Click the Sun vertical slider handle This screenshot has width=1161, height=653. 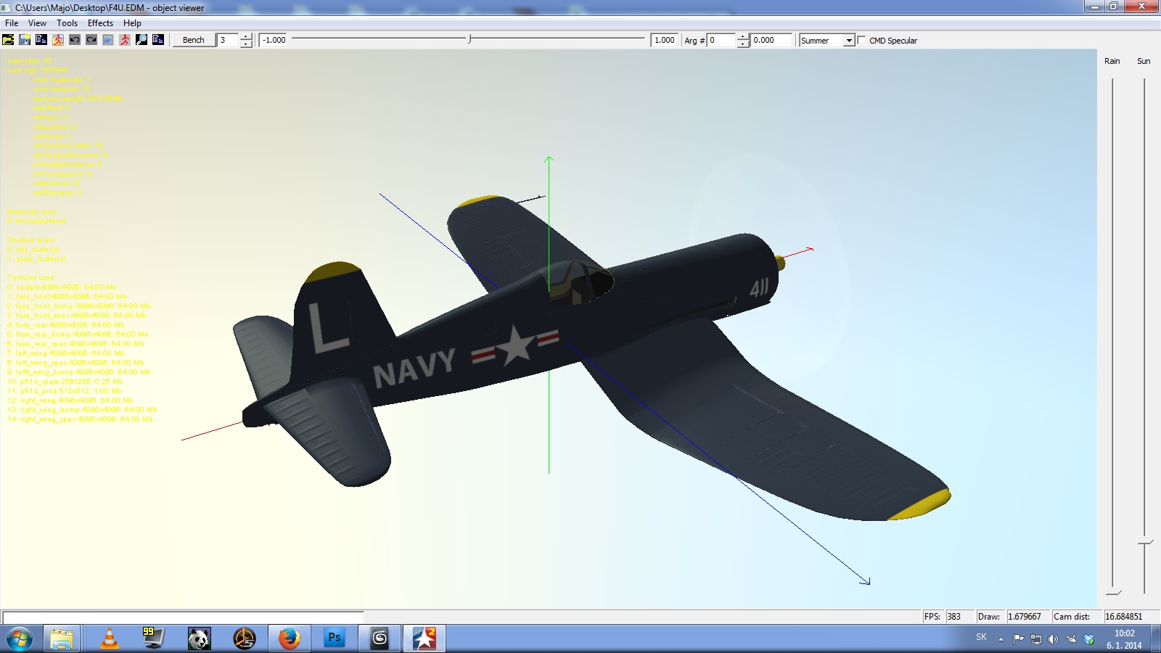tap(1145, 542)
